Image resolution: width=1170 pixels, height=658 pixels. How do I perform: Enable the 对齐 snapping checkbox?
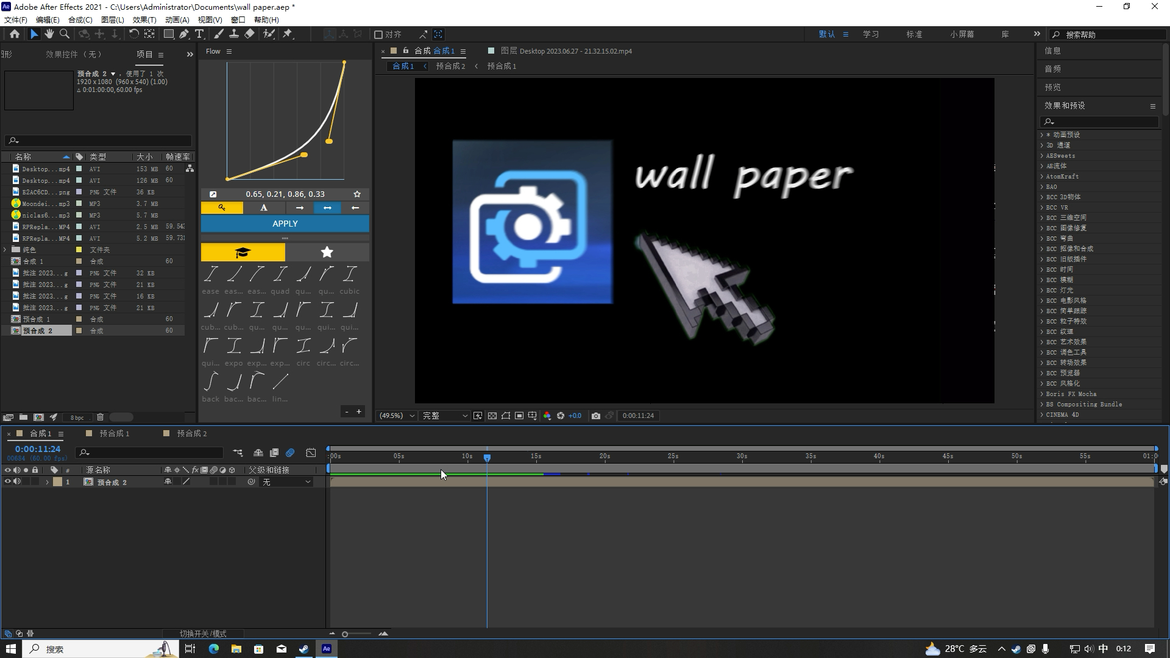tap(378, 35)
